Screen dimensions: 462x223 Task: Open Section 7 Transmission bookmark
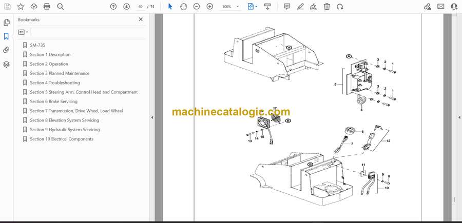pyautogui.click(x=76, y=111)
